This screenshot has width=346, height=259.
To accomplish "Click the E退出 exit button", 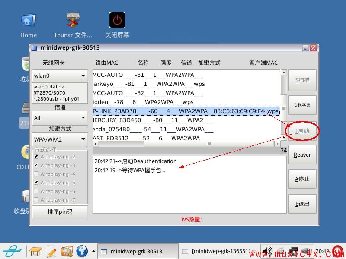I will click(x=302, y=204).
